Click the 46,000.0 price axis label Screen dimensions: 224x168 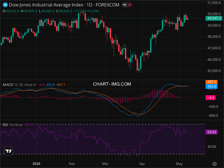click(214, 60)
